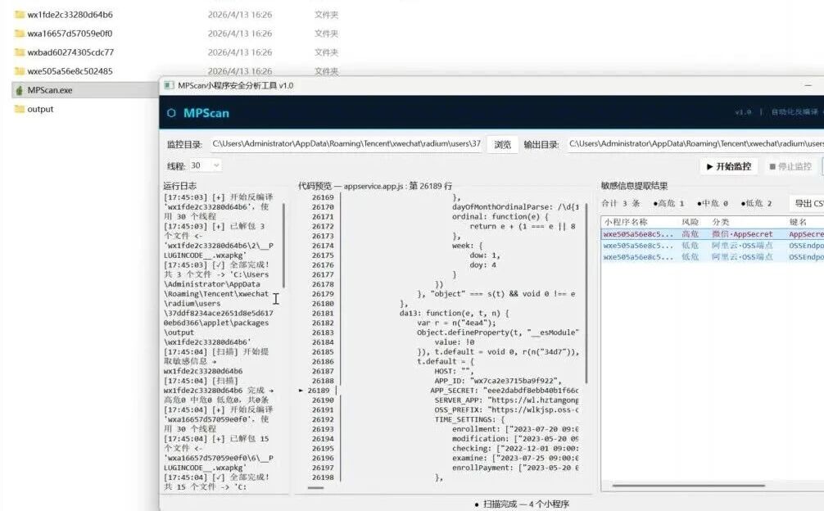
Task: Select the wxe505a56e8c502485 folder in file explorer
Action: pos(70,71)
